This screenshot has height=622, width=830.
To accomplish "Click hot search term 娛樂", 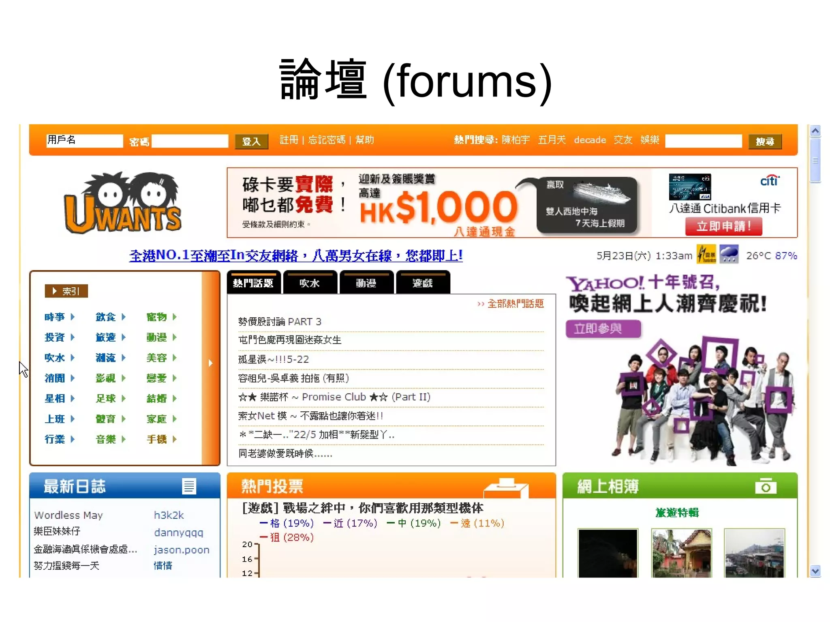I will point(650,140).
